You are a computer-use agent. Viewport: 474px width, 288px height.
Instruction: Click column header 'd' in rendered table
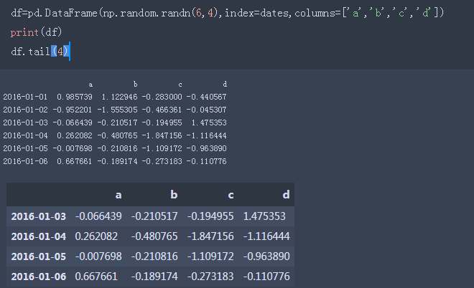(286, 195)
